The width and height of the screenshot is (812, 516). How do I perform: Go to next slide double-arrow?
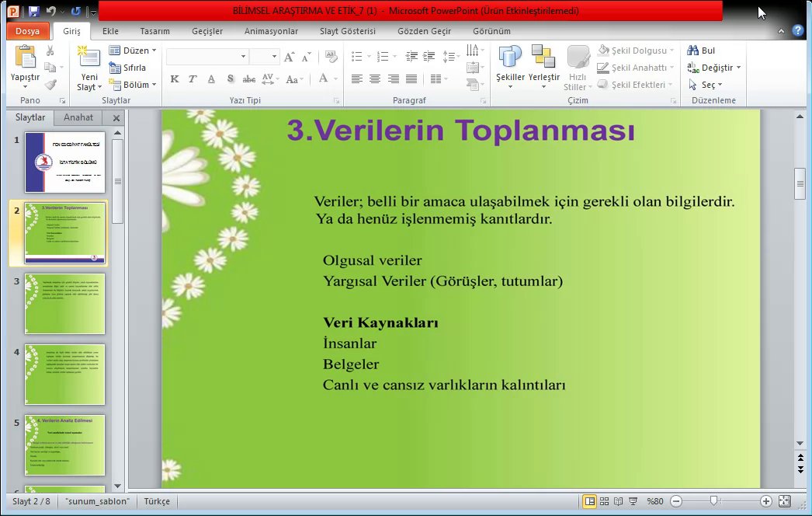[800, 469]
